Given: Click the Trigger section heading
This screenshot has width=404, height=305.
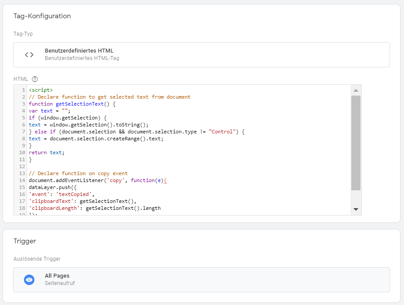Looking at the screenshot, I should (x=25, y=241).
